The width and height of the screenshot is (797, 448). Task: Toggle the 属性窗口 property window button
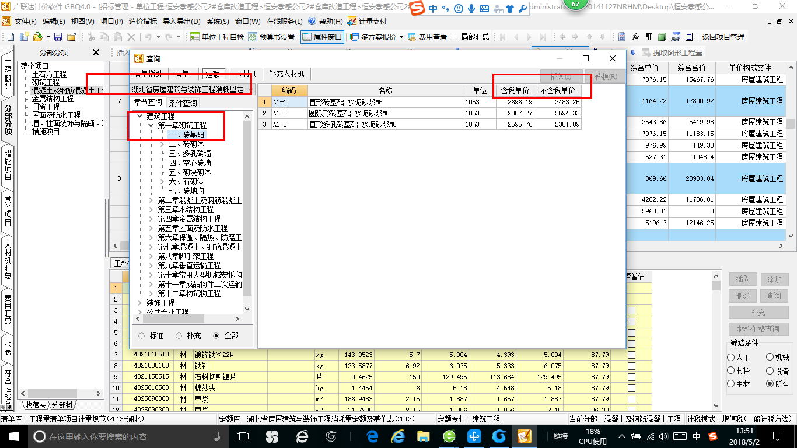(x=322, y=37)
